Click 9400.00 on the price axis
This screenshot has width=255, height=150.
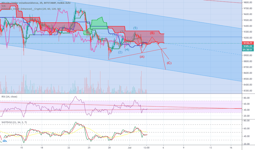(248, 26)
